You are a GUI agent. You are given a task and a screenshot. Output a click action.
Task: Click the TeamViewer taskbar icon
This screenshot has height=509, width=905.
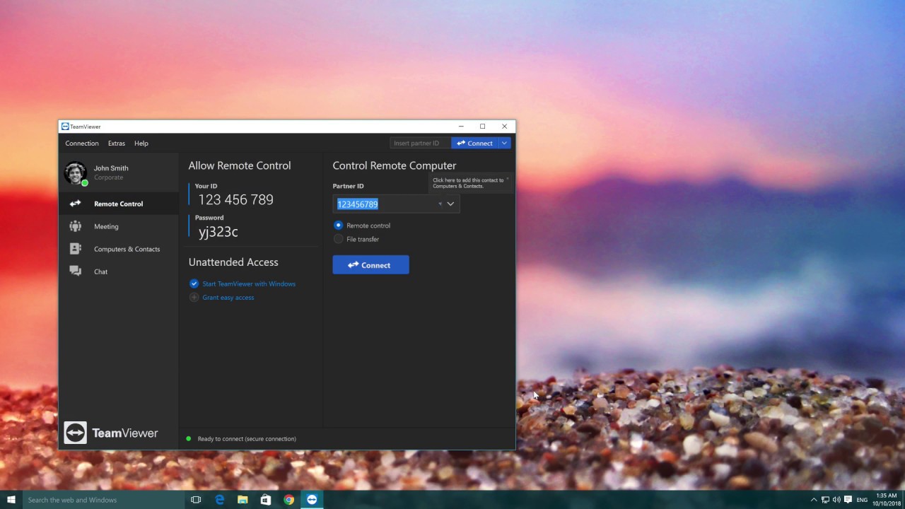click(312, 500)
